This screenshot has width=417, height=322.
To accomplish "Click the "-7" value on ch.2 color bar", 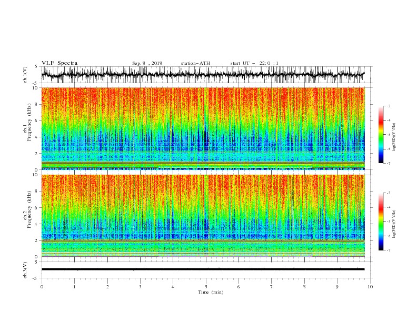I will click(x=389, y=250).
